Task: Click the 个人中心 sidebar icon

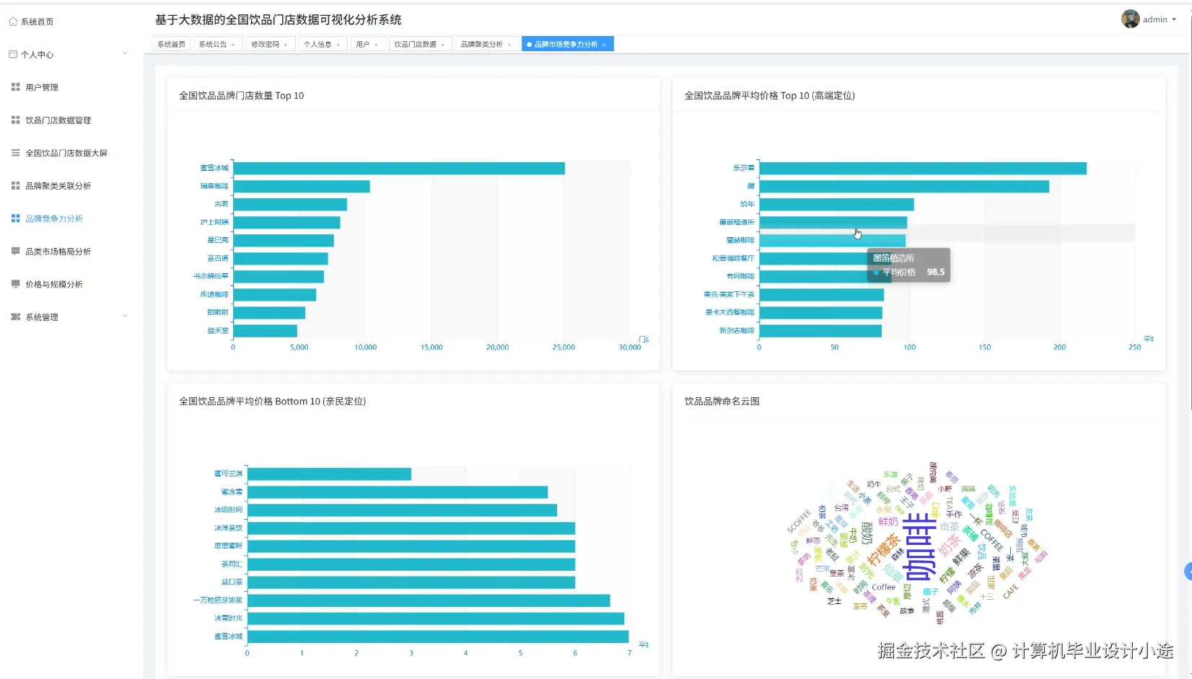Action: 13,54
